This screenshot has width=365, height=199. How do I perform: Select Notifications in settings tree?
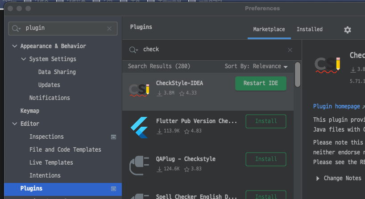tap(50, 98)
